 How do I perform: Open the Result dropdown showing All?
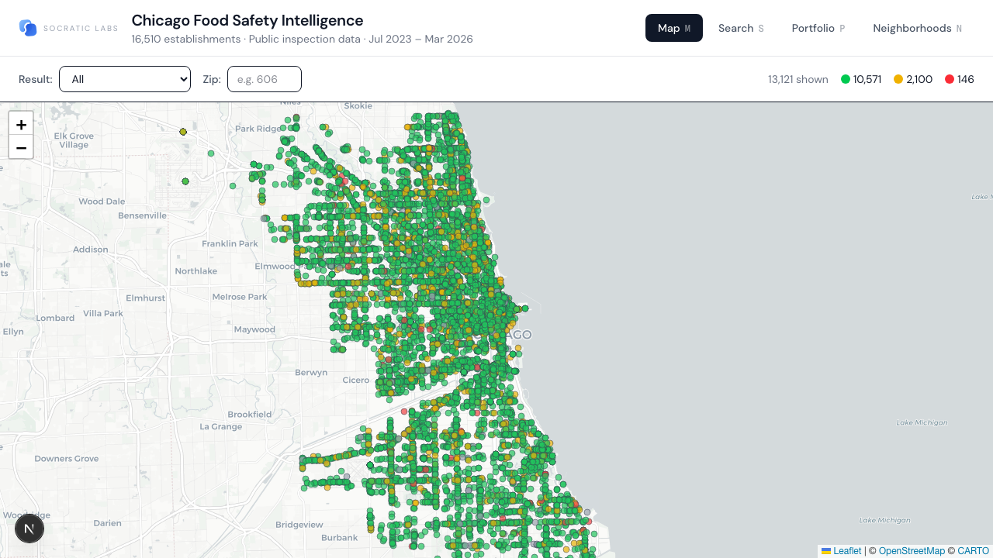coord(124,79)
